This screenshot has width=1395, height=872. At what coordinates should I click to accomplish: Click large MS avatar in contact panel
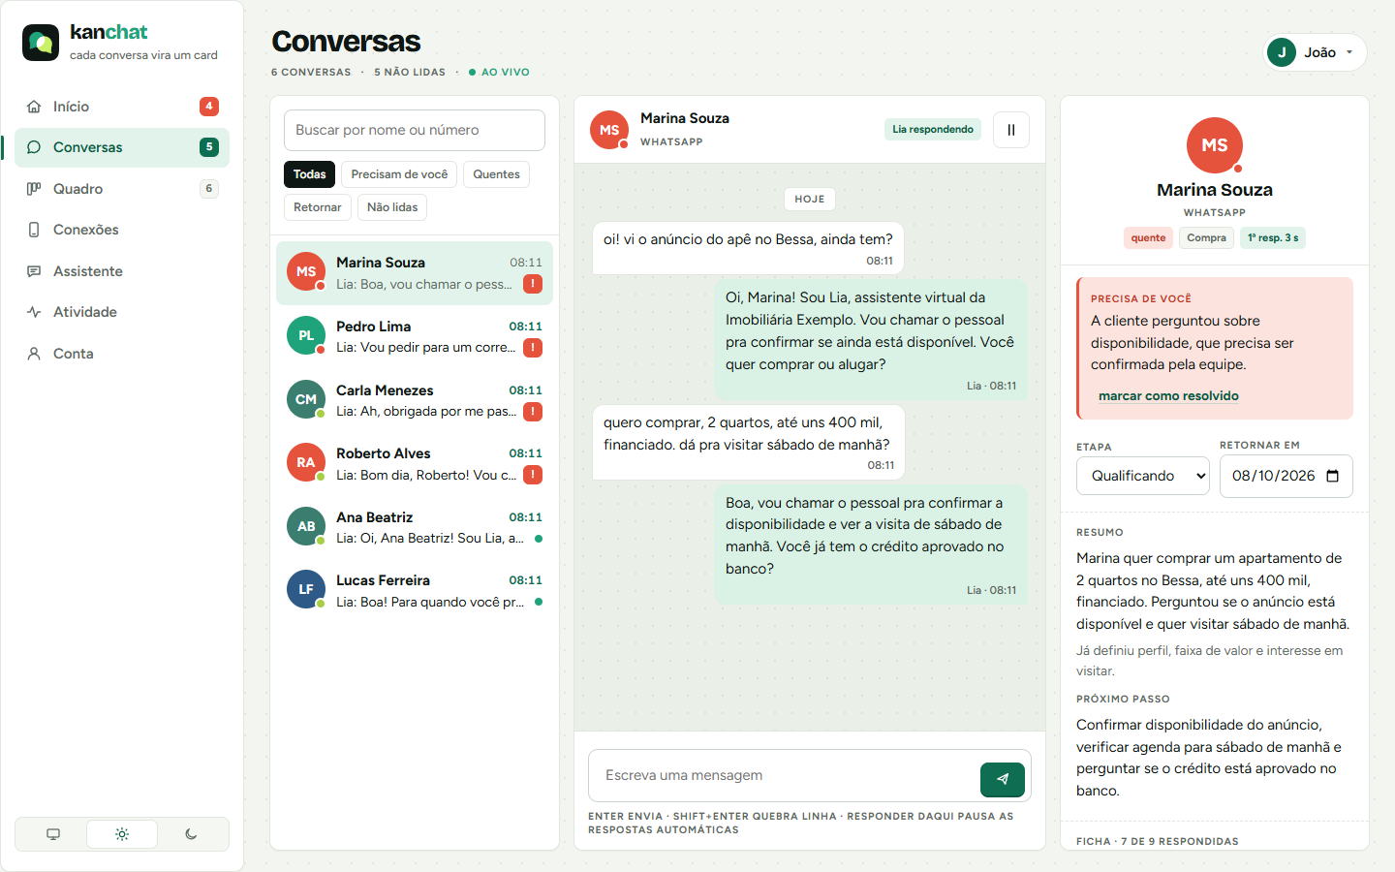(1215, 145)
